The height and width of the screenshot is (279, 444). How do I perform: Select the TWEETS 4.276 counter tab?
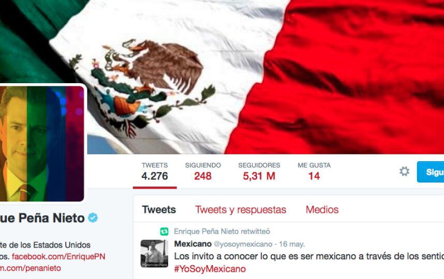click(155, 172)
